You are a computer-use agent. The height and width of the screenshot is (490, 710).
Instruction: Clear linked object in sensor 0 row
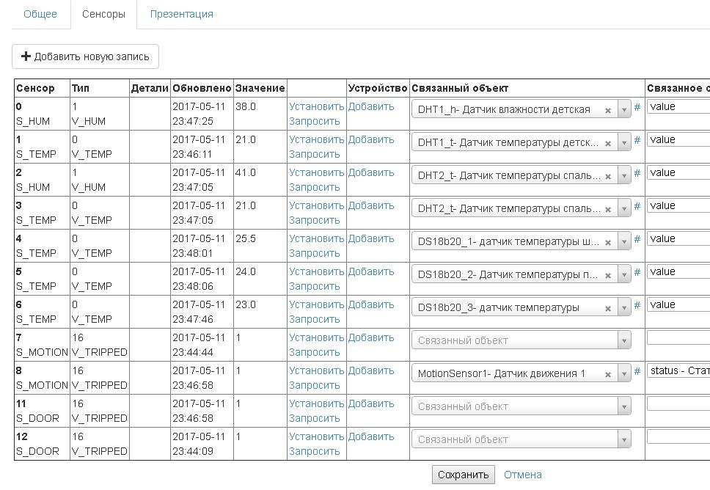click(x=608, y=110)
